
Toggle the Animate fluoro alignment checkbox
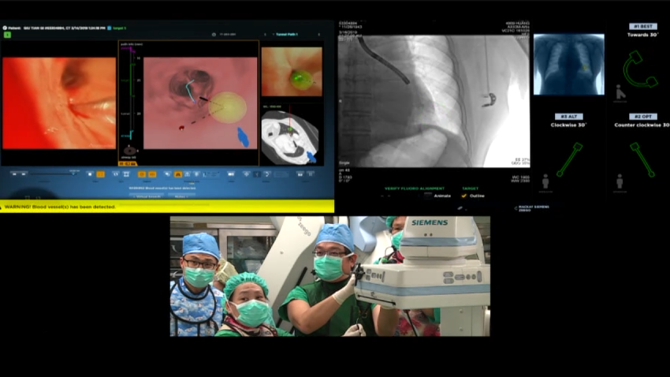pyautogui.click(x=426, y=196)
